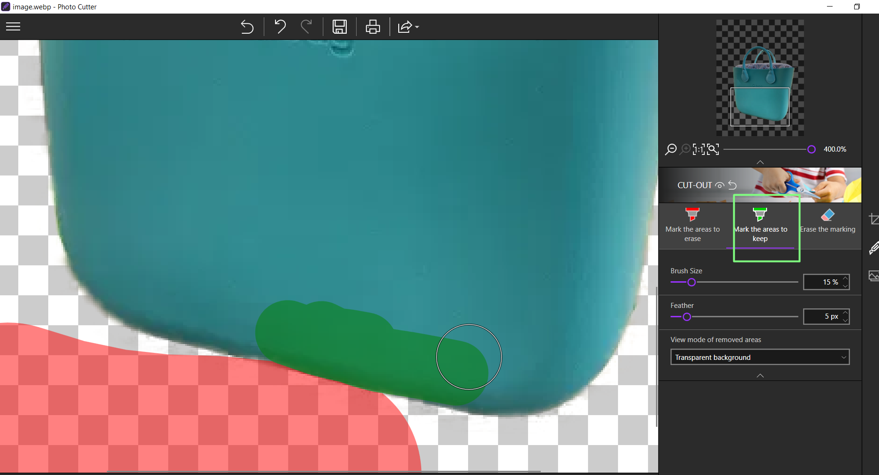Open the Transparent background dropdown
The width and height of the screenshot is (879, 475).
point(760,357)
